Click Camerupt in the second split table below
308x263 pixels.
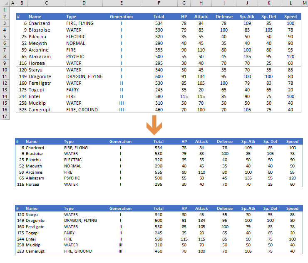tap(35, 251)
